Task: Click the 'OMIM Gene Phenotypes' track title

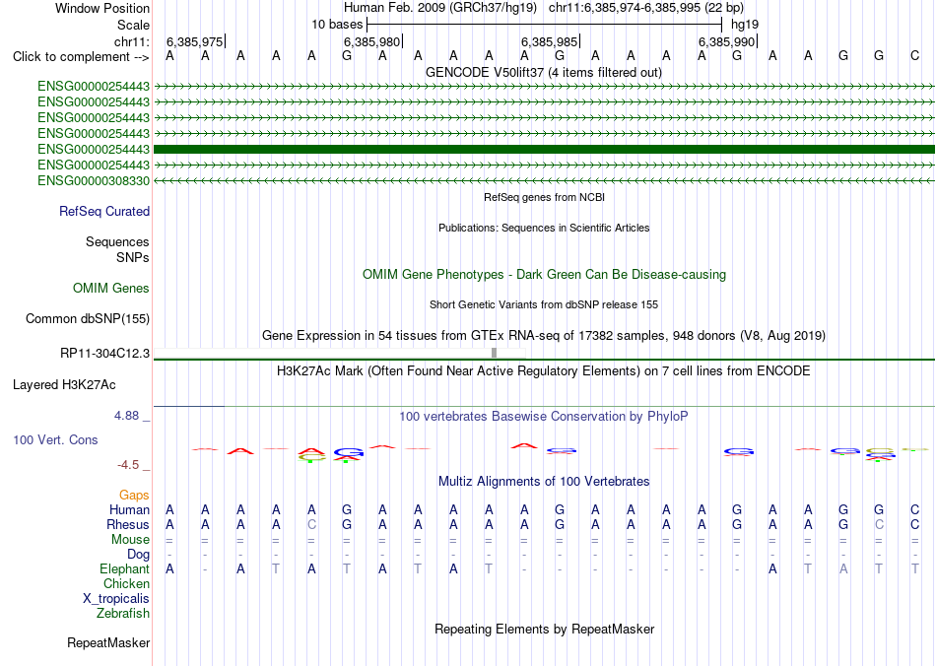Action: [x=544, y=275]
